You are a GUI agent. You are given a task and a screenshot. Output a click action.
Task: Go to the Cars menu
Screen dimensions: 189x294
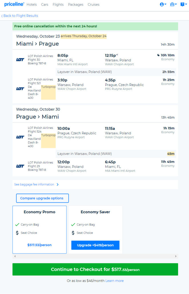[45, 5]
